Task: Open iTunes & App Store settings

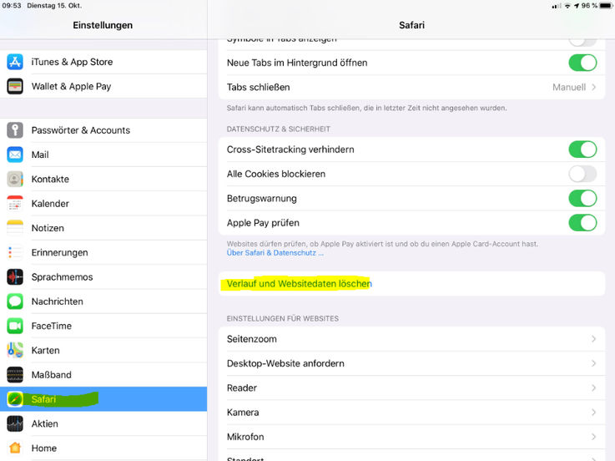Action: [103, 62]
